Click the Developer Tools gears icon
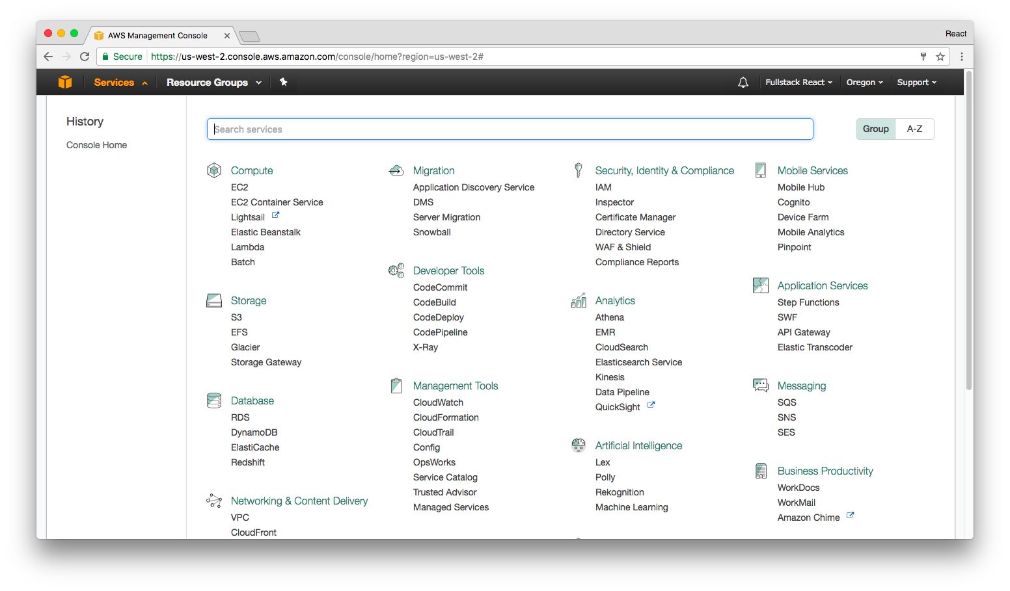Viewport: 1010px width, 591px height. pos(396,270)
